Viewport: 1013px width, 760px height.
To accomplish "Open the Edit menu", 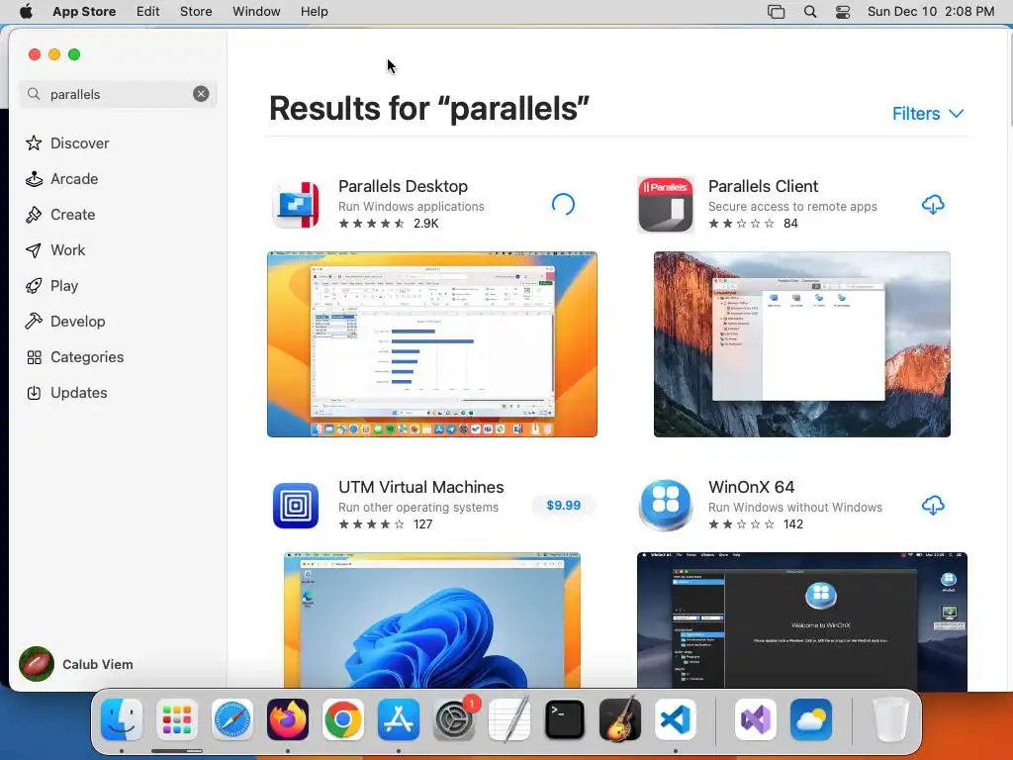I will pos(148,12).
